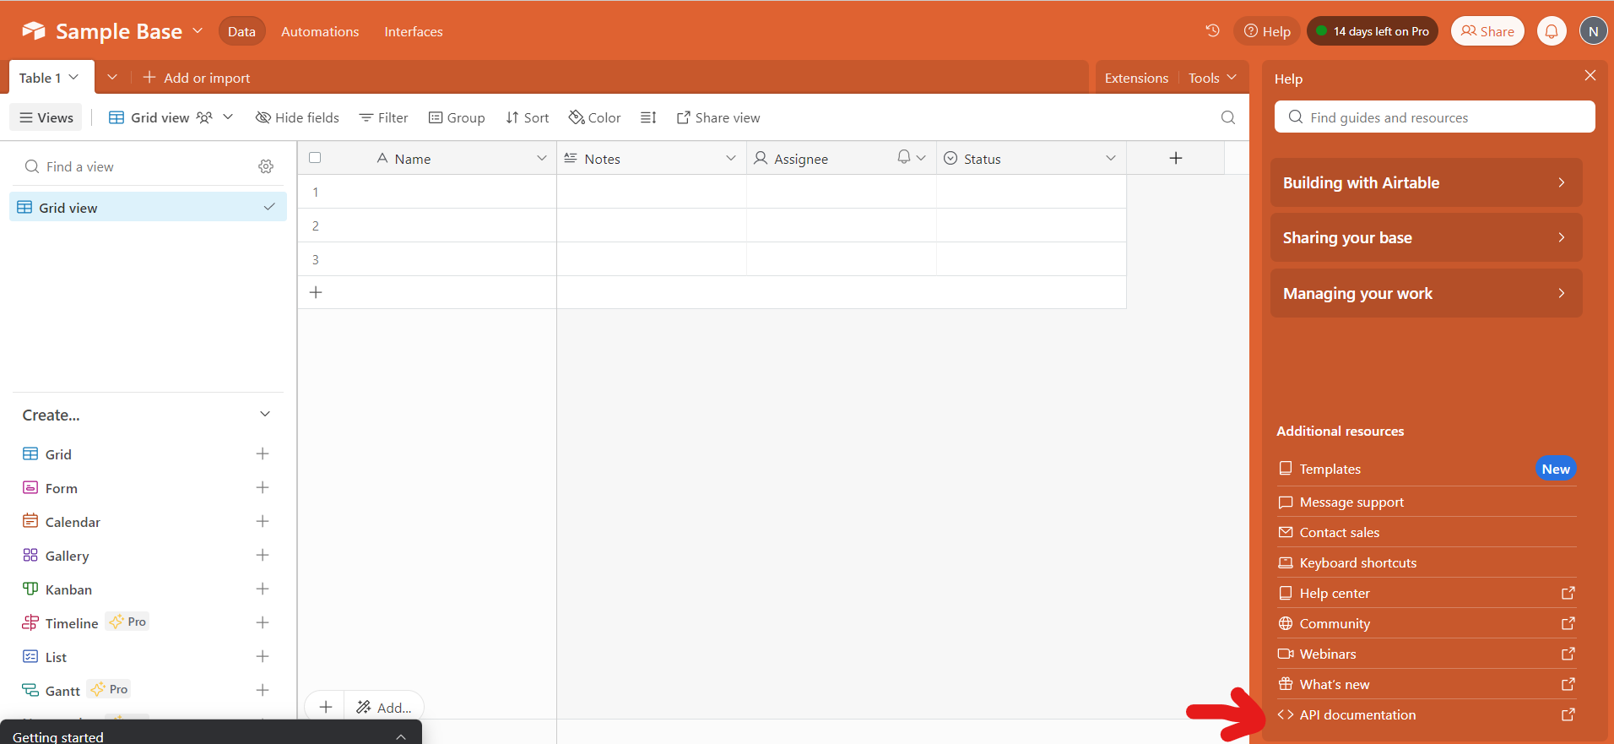Image resolution: width=1614 pixels, height=744 pixels.
Task: Click Share view button
Action: (718, 117)
